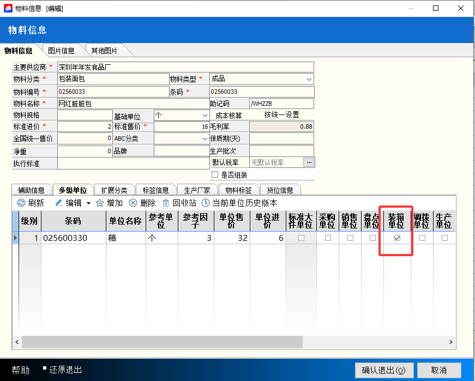Click the pencil edit icon
The height and width of the screenshot is (381, 475).
click(x=59, y=203)
